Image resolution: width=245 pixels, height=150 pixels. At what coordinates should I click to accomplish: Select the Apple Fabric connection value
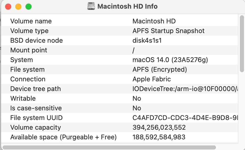pos(152,79)
